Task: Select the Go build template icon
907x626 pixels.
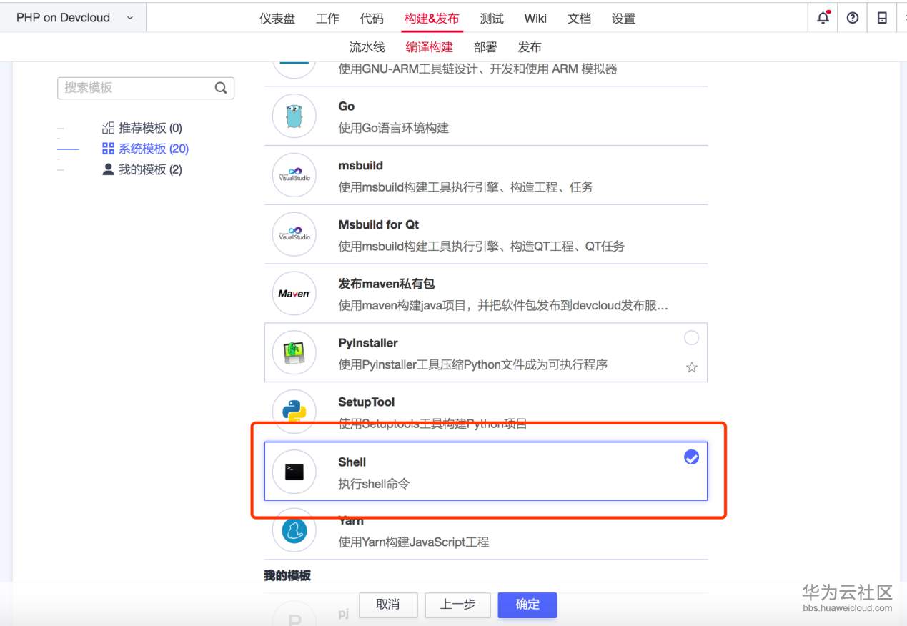Action: [x=294, y=116]
